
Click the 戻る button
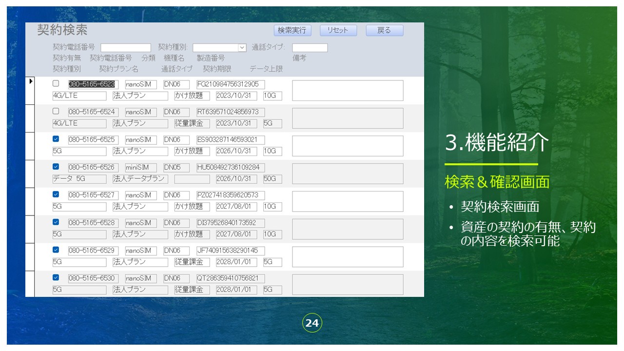pyautogui.click(x=384, y=30)
